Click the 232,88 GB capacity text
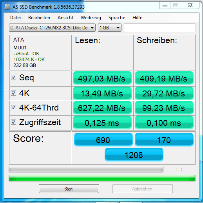203x203 pixels. [x=25, y=65]
